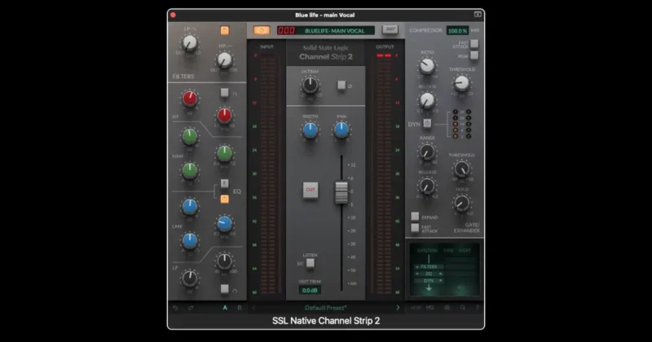Click the blue LMF Q knob
Screen dimensions: 652x342
(190, 240)
